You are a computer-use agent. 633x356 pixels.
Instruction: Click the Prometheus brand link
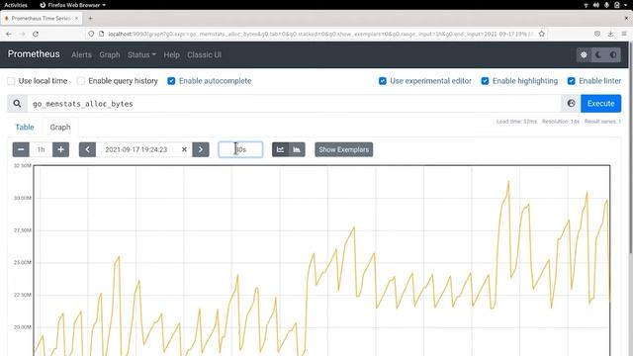click(x=34, y=54)
